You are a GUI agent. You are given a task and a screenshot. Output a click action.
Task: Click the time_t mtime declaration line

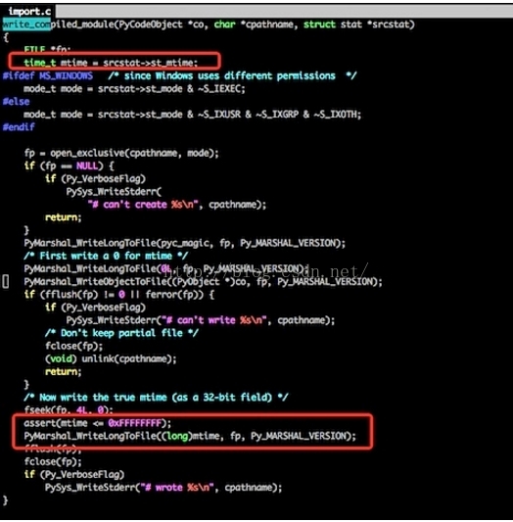(111, 63)
